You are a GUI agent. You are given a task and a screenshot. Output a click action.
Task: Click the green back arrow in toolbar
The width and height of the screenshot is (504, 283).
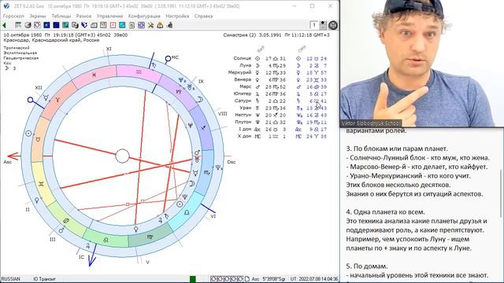tap(5, 25)
